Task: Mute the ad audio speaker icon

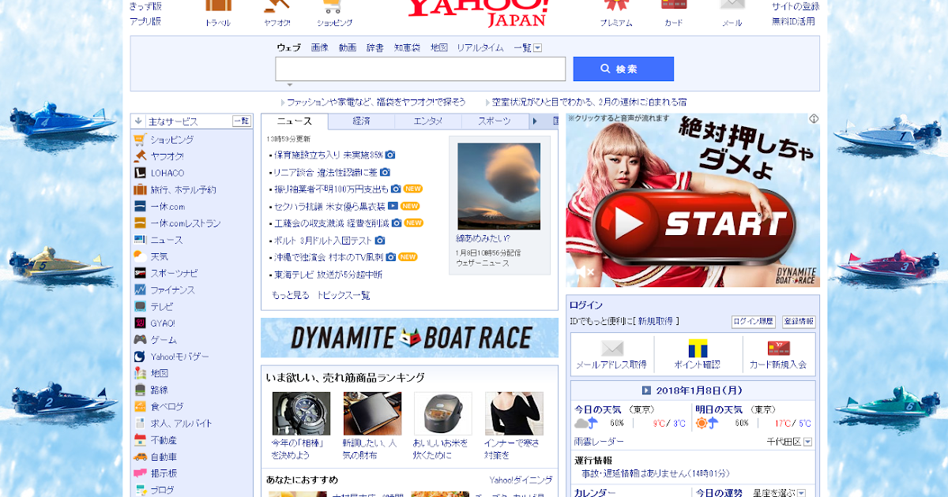Action: pos(584,272)
